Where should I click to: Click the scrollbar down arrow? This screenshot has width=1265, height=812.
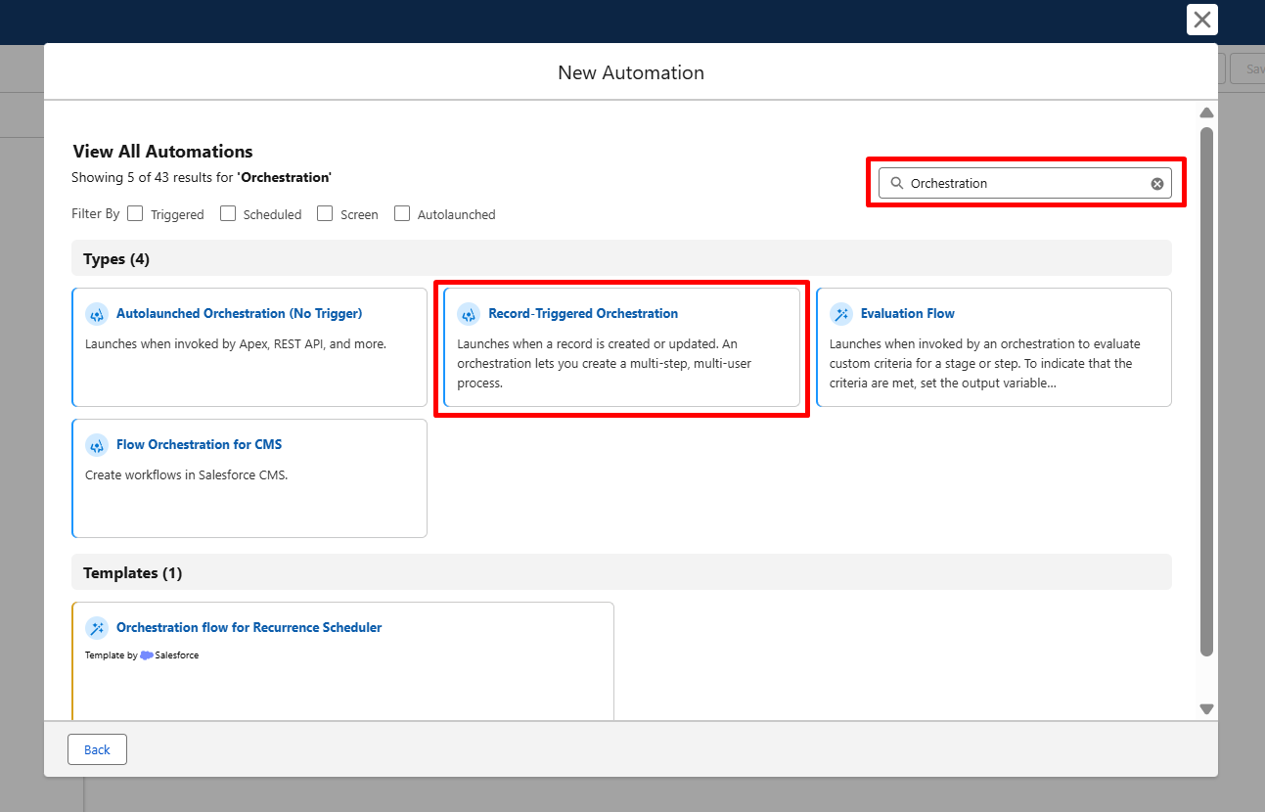1206,709
